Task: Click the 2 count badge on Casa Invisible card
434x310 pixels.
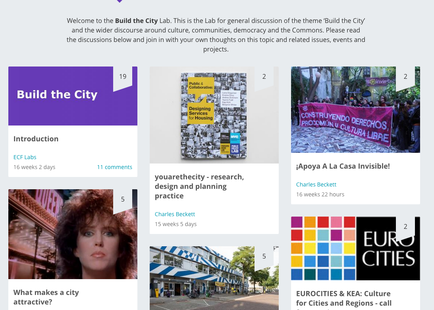Action: click(x=405, y=77)
